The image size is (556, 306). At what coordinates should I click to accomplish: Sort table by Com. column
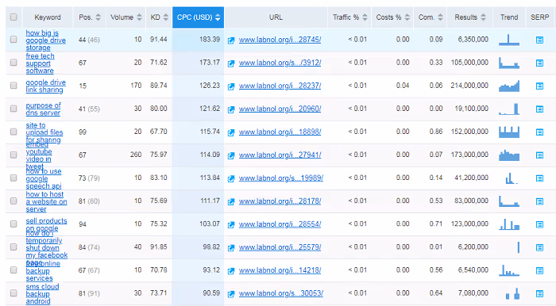[431, 17]
